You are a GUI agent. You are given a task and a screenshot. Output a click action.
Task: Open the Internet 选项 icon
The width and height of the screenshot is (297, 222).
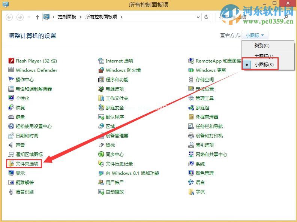tap(101, 61)
